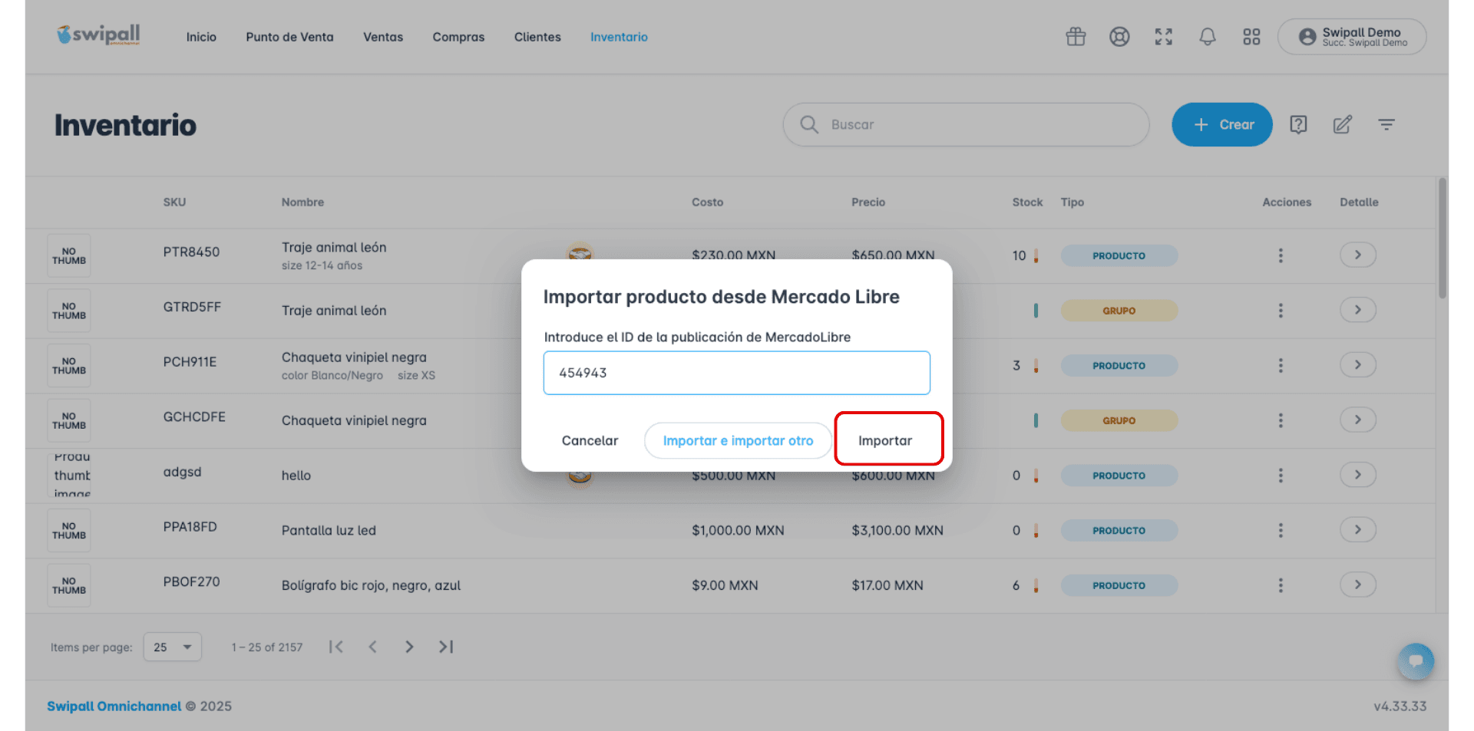Go to last page of results

(x=446, y=647)
